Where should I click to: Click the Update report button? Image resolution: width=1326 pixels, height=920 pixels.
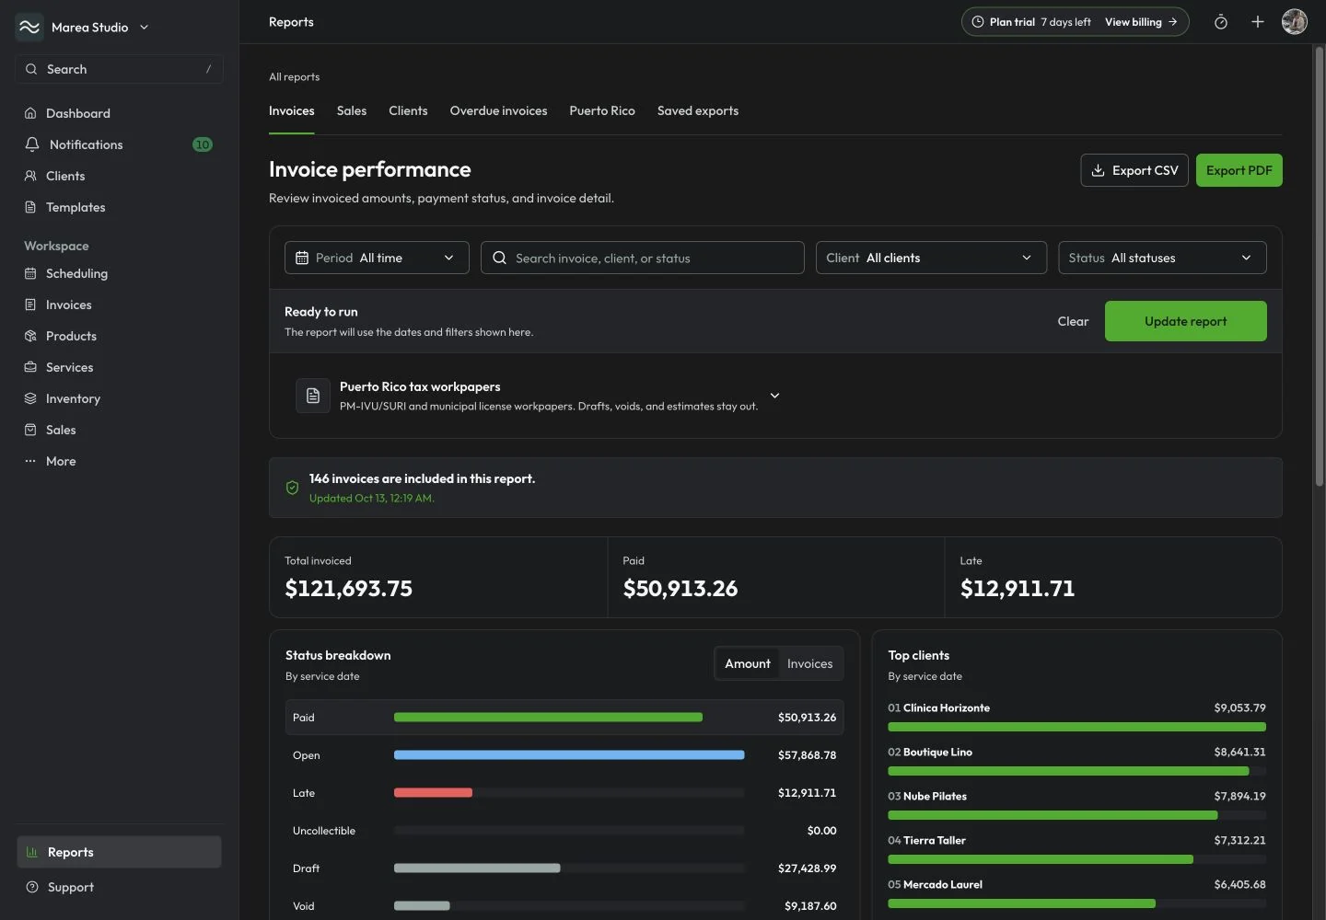point(1186,321)
